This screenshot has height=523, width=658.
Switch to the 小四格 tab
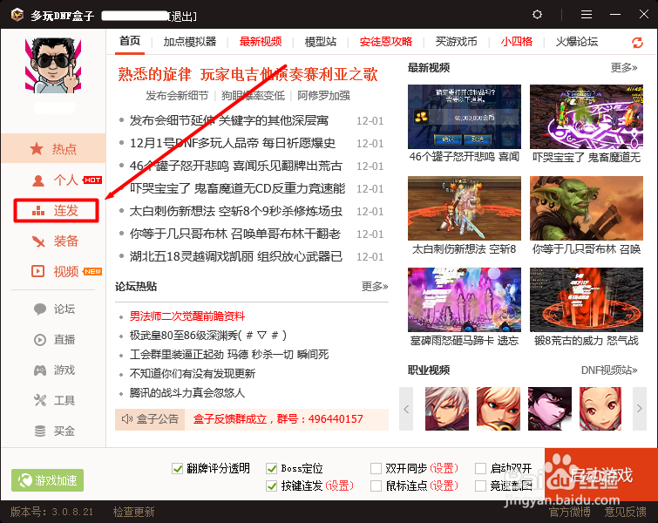(517, 42)
